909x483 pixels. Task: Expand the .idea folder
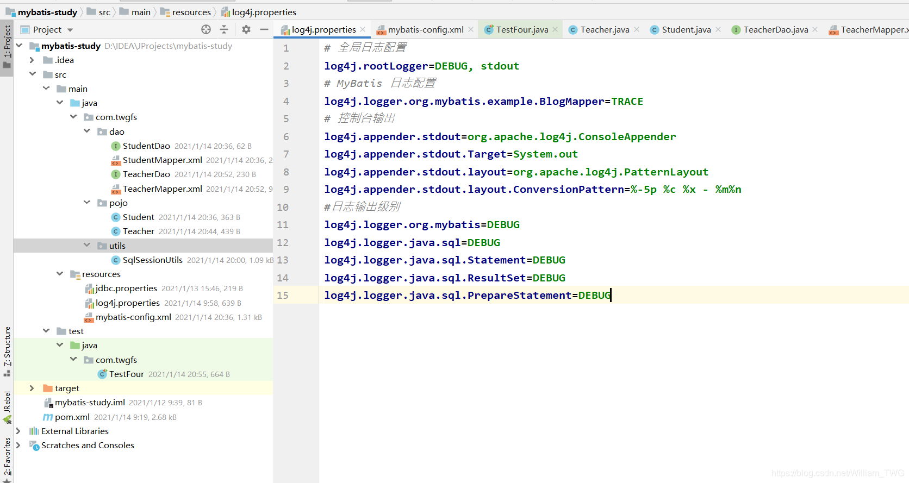coord(32,60)
